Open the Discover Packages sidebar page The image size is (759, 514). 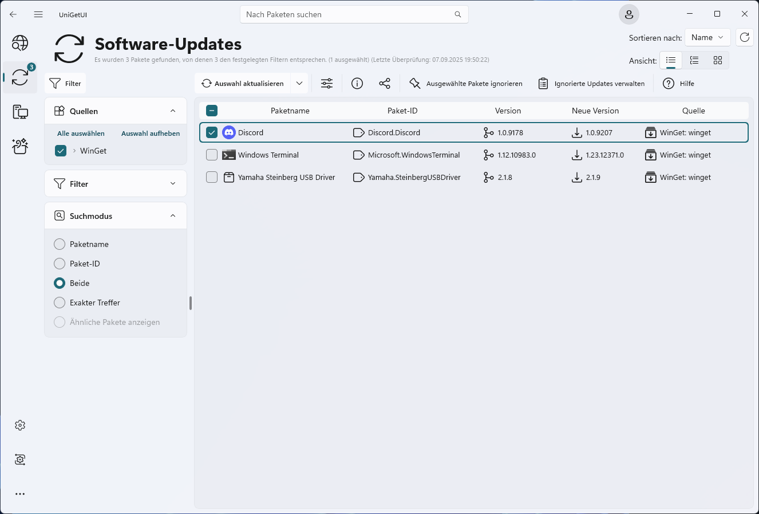[x=20, y=43]
